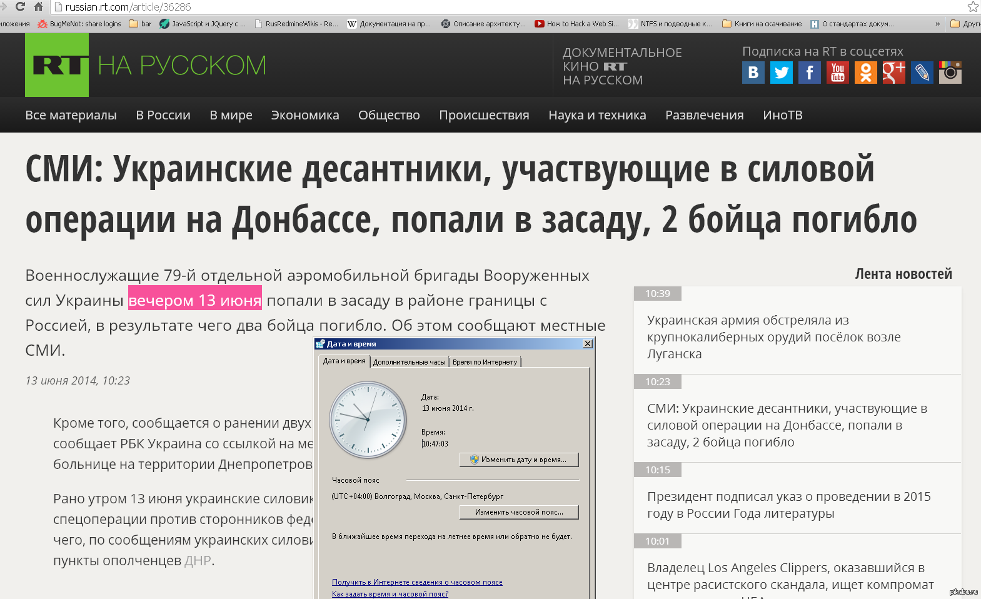Click the Twitter bird icon
The width and height of the screenshot is (981, 599).
[781, 73]
